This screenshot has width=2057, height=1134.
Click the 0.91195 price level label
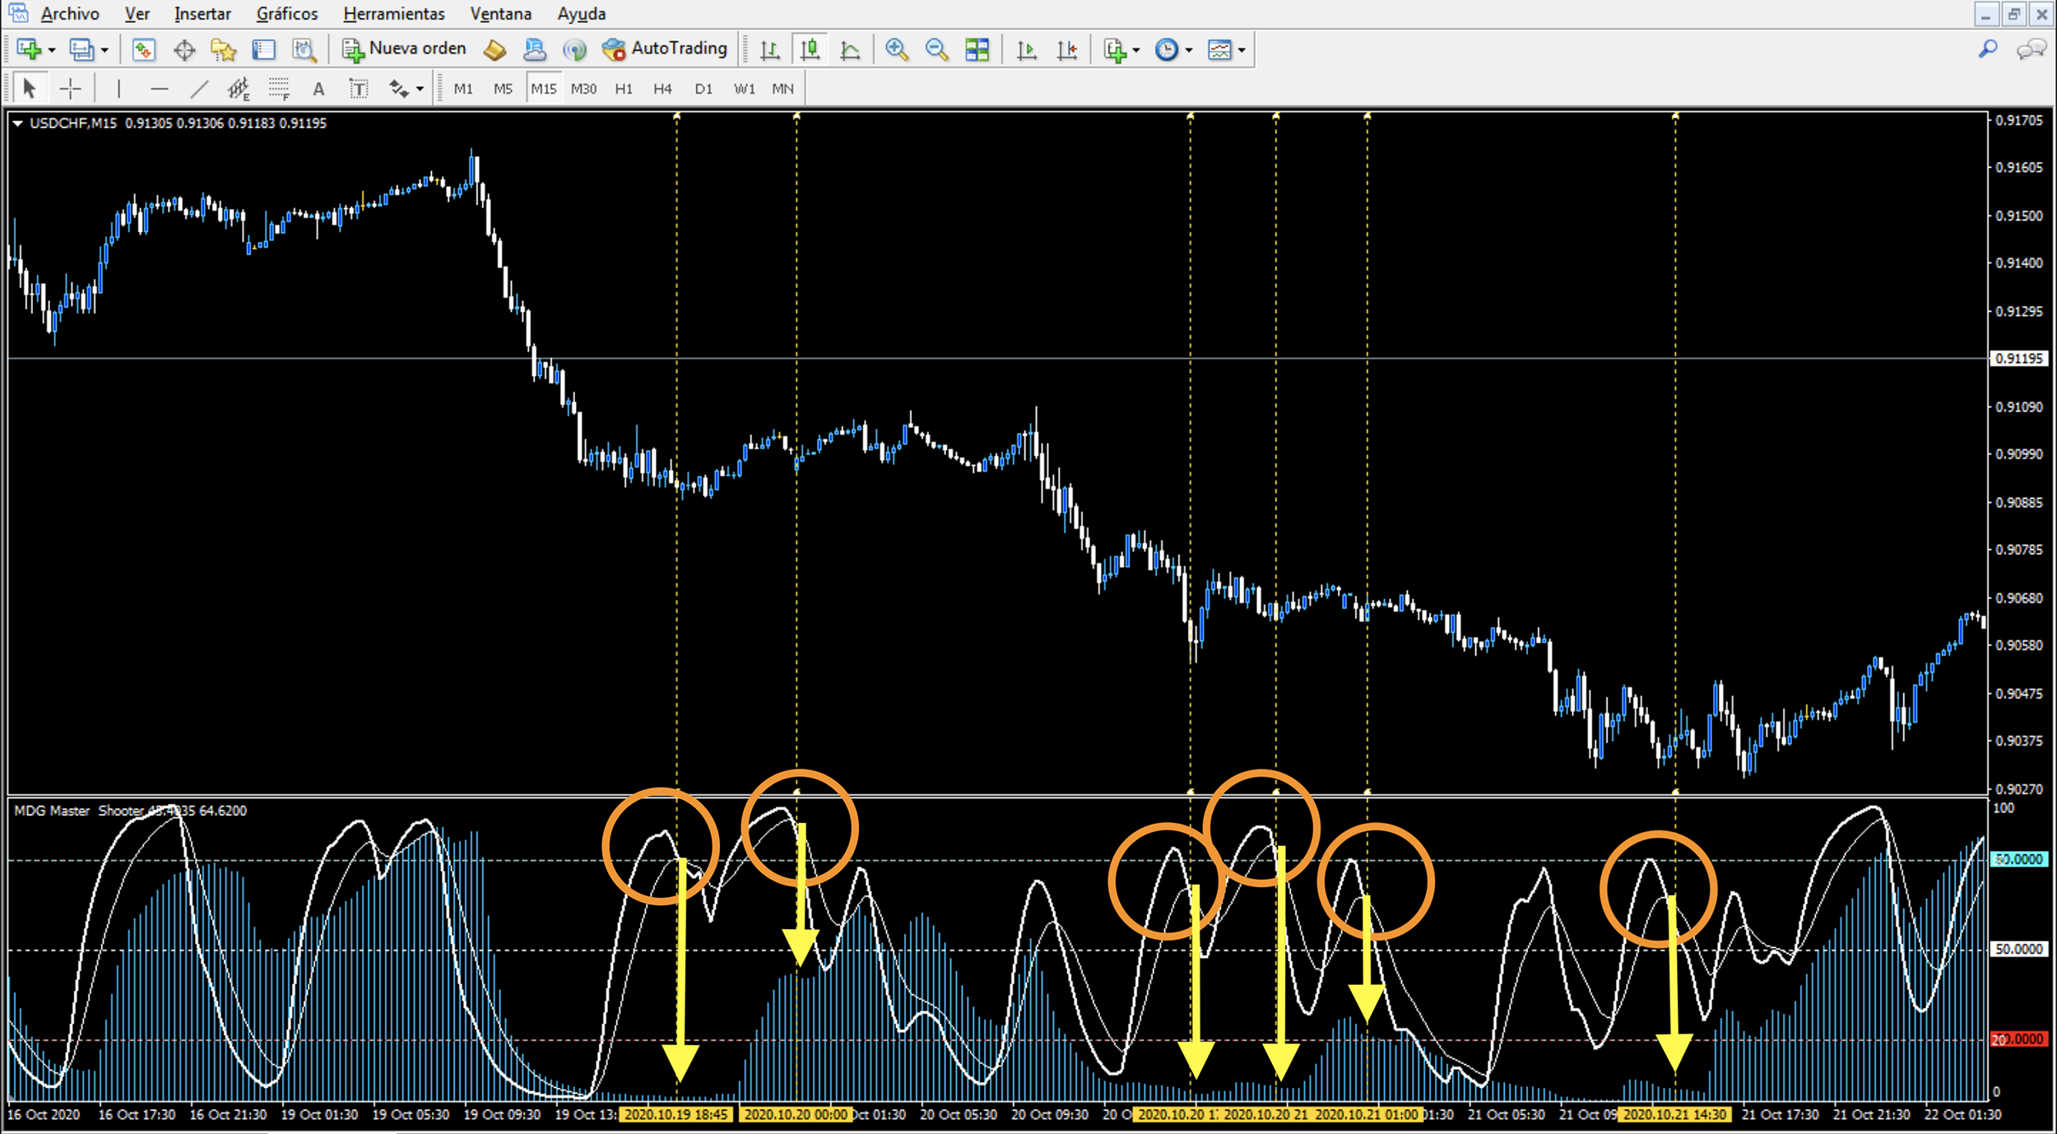2018,359
